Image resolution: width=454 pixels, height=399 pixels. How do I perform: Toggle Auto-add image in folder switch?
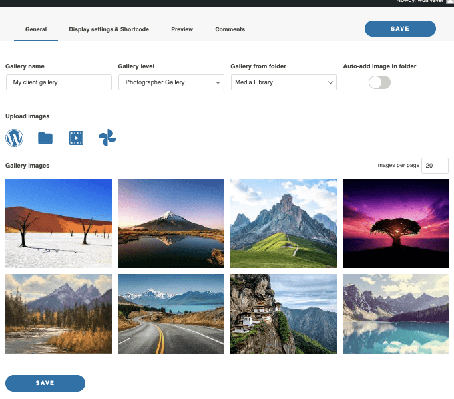(x=379, y=82)
